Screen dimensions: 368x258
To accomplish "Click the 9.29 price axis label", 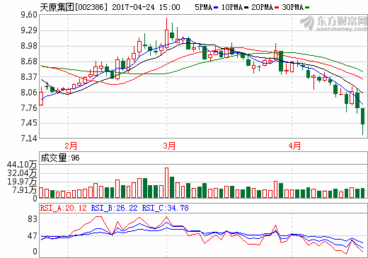I will pyautogui.click(x=29, y=30).
